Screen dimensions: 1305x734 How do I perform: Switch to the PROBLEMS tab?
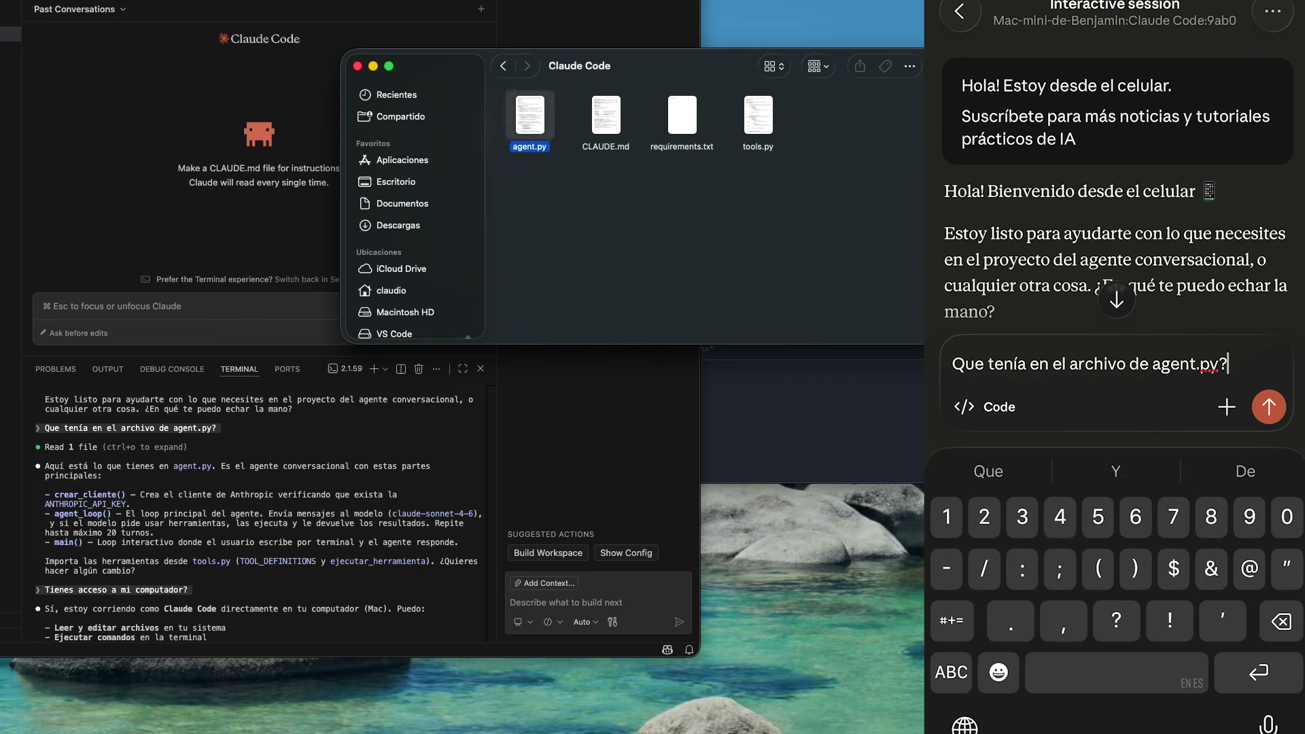(x=56, y=369)
